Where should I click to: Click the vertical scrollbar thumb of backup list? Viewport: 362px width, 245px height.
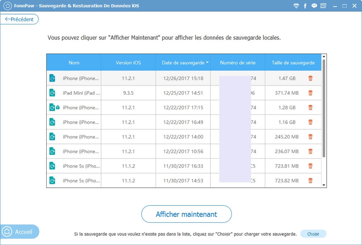tap(324, 108)
